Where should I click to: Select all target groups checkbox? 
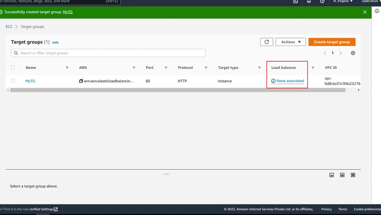13,67
